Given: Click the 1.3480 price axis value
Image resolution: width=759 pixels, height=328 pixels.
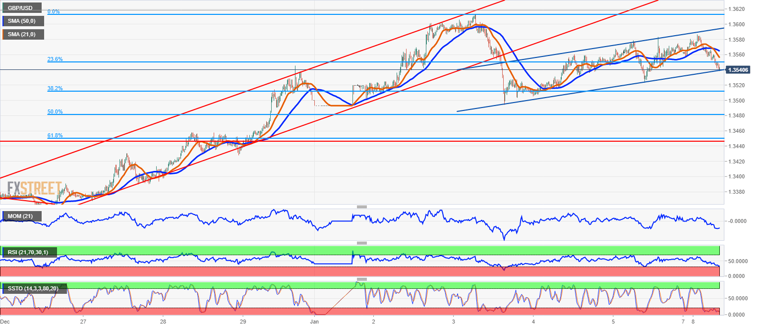Looking at the screenshot, I should (737, 115).
